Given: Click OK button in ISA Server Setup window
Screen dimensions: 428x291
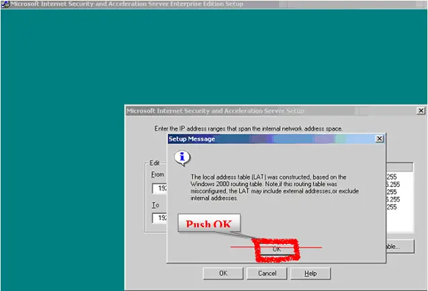Looking at the screenshot, I should [223, 274].
